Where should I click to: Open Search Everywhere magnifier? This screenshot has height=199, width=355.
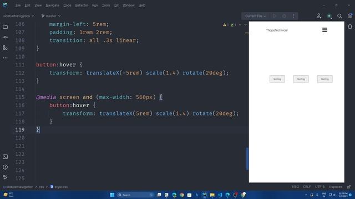[x=339, y=16]
